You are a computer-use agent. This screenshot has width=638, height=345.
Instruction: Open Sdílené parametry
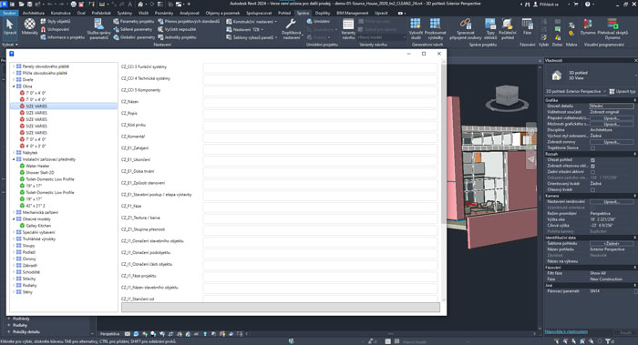(133, 29)
